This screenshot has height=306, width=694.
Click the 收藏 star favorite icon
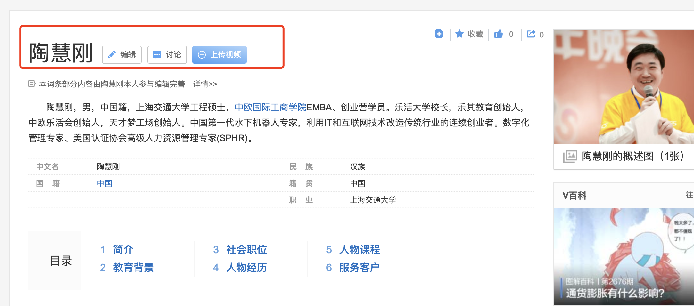coord(459,34)
